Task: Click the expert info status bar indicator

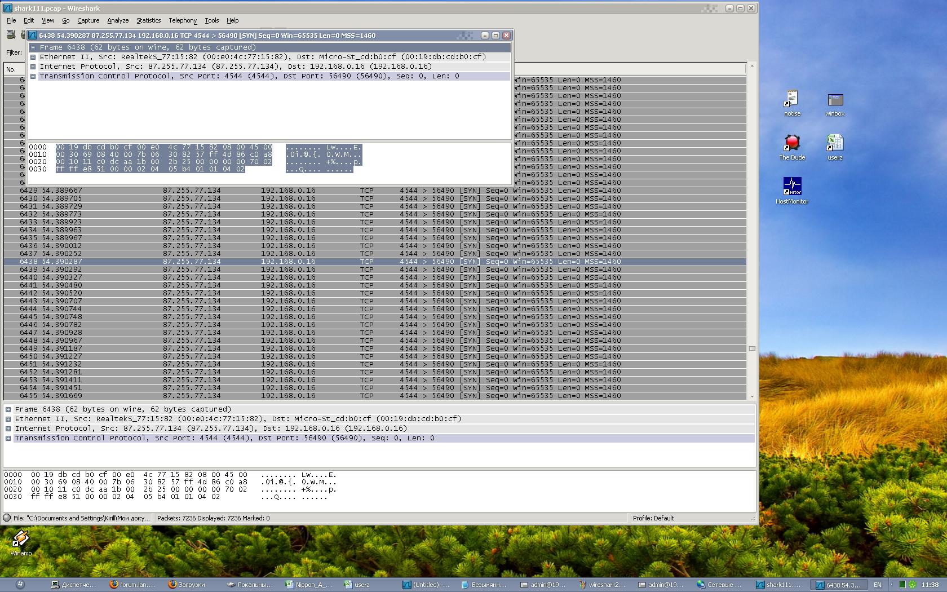Action: (x=7, y=518)
